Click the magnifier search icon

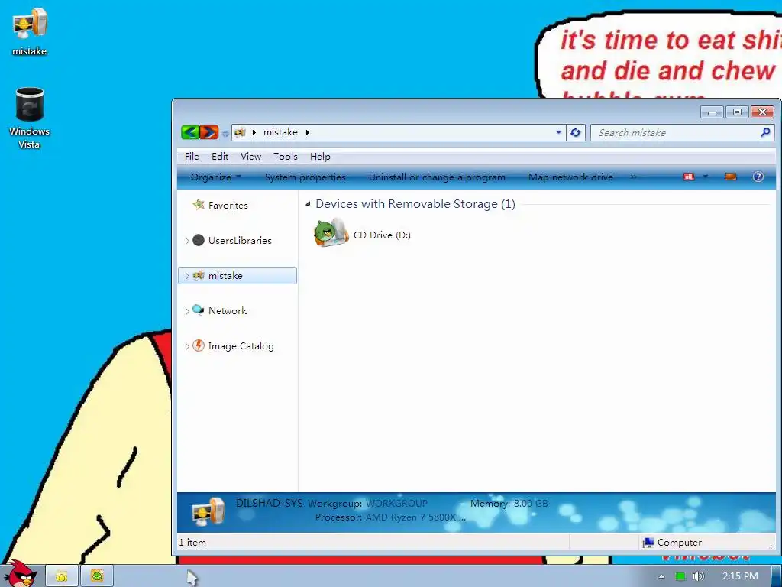pos(765,132)
